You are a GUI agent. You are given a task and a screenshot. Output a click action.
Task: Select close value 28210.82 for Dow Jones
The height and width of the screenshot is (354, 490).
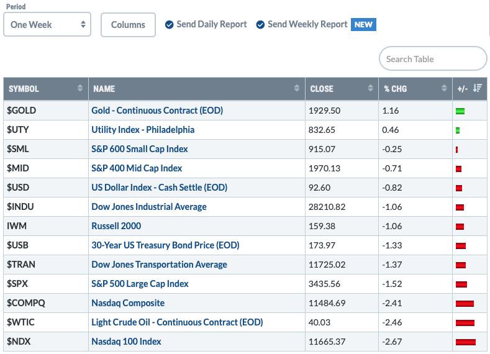coord(327,207)
